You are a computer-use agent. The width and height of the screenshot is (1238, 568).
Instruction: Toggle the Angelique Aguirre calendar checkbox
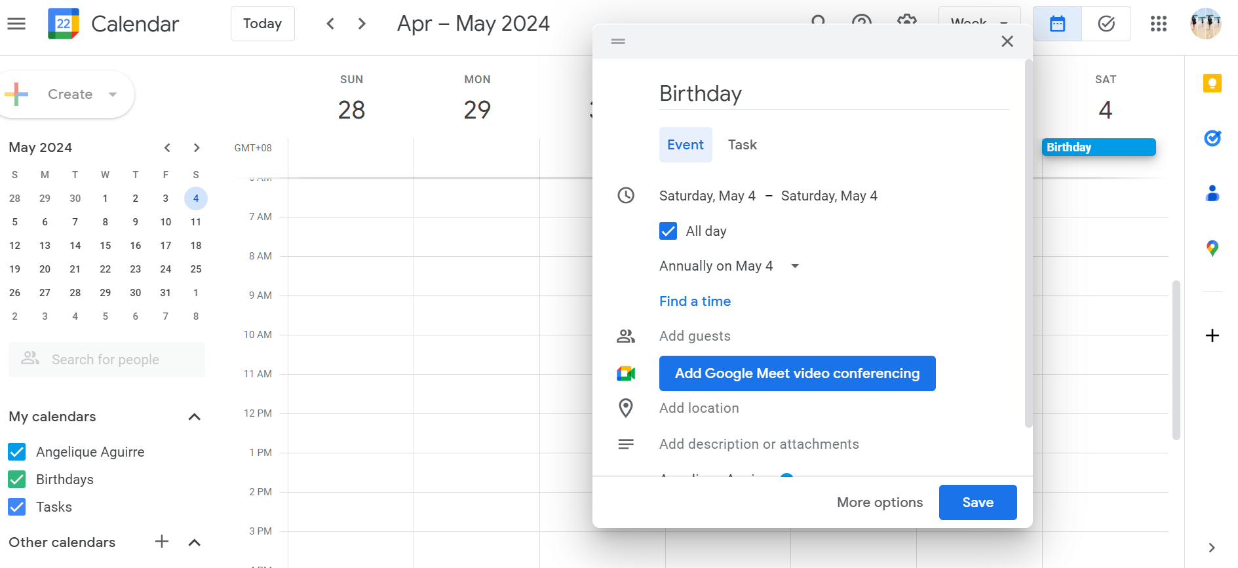[x=17, y=452]
